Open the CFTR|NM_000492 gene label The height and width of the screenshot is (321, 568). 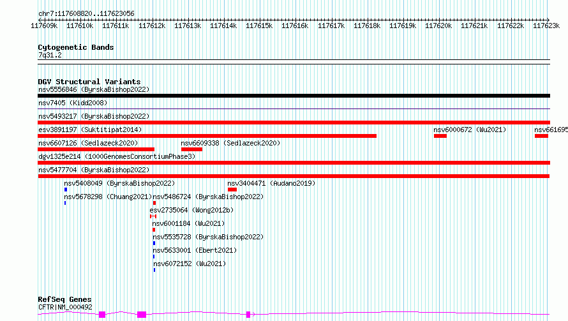tap(65, 307)
